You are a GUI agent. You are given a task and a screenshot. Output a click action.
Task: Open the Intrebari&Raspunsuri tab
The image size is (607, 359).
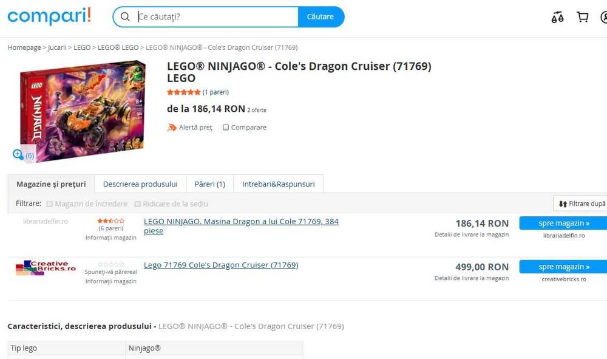tap(278, 184)
